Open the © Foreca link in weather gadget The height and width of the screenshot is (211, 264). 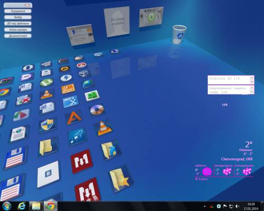pos(201,179)
